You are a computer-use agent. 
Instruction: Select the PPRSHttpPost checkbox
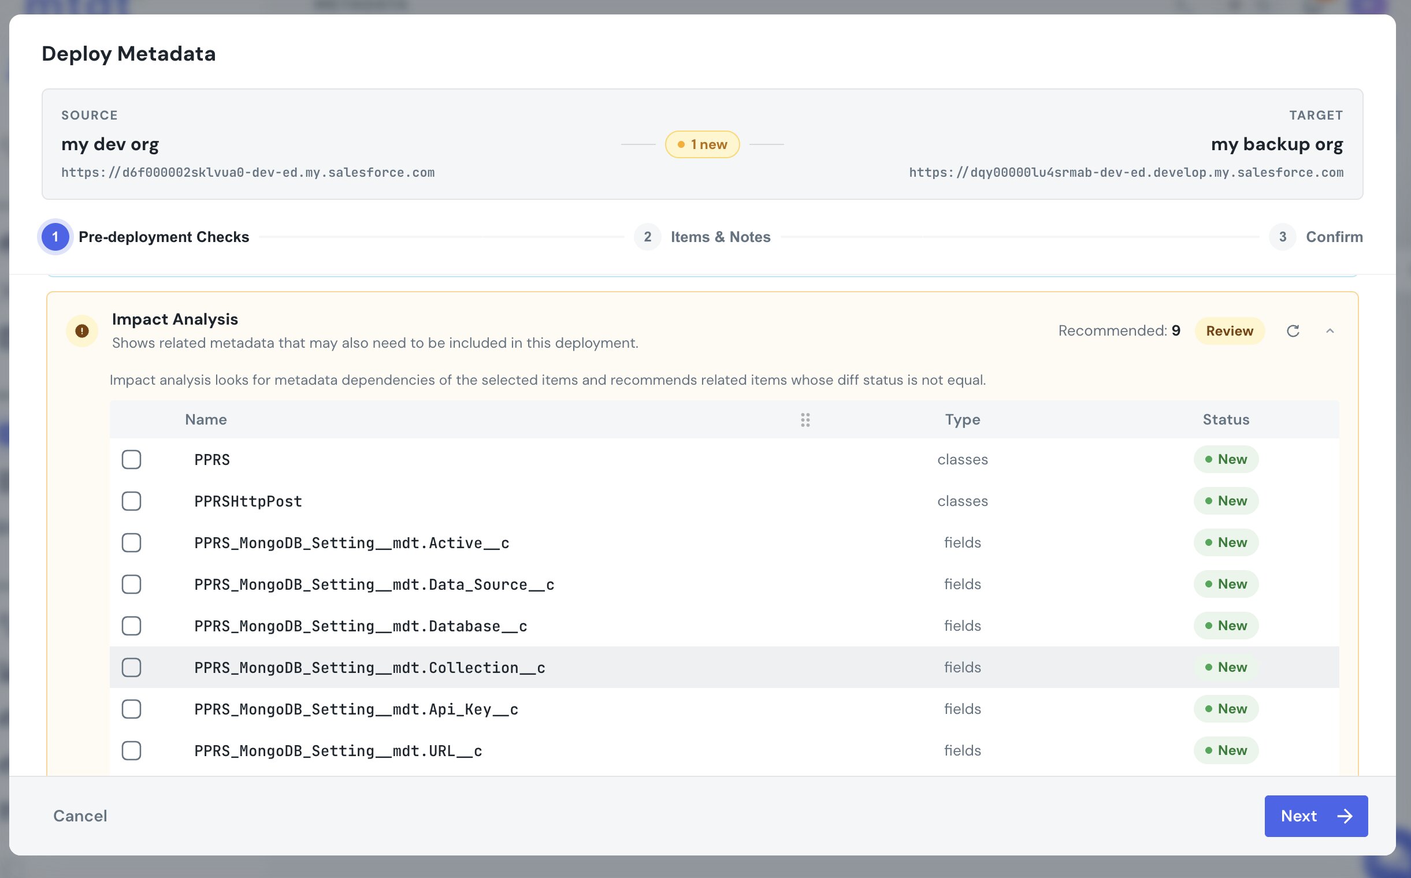(131, 501)
